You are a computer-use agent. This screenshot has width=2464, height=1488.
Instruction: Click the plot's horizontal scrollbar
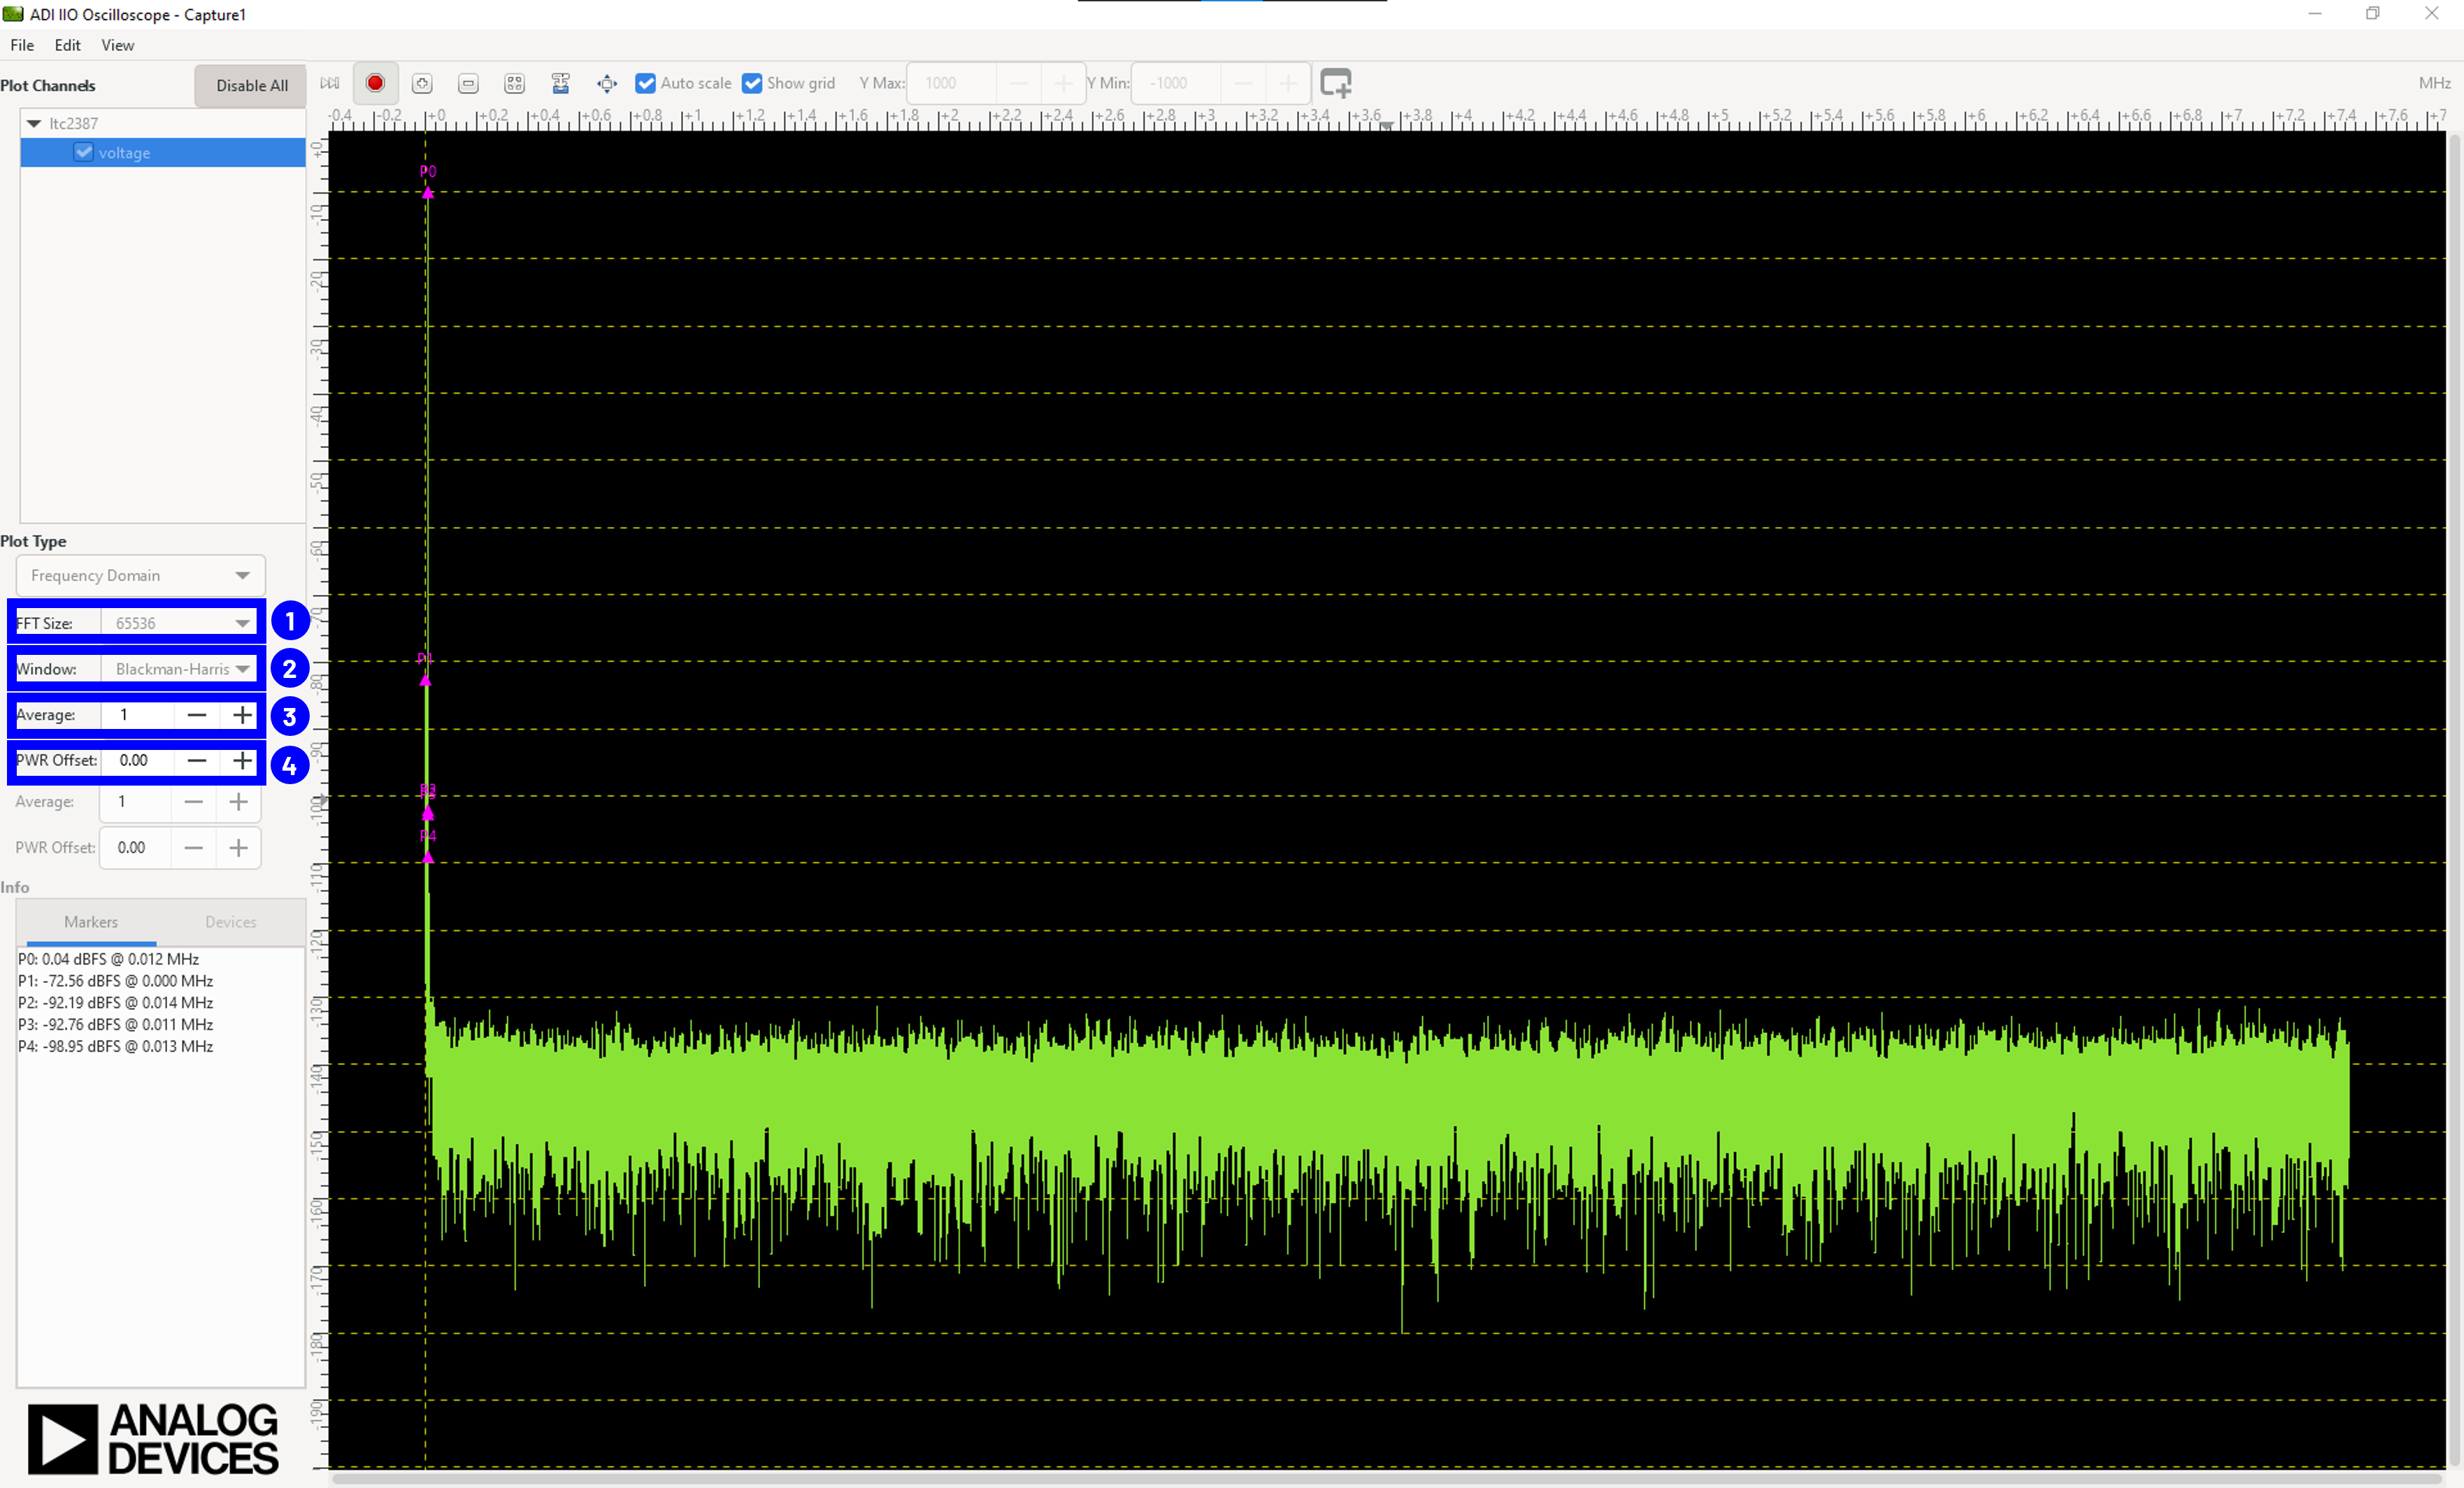pyautogui.click(x=1387, y=1479)
